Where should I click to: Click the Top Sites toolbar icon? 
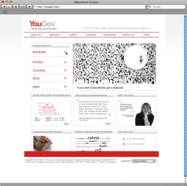tap(22, 7)
